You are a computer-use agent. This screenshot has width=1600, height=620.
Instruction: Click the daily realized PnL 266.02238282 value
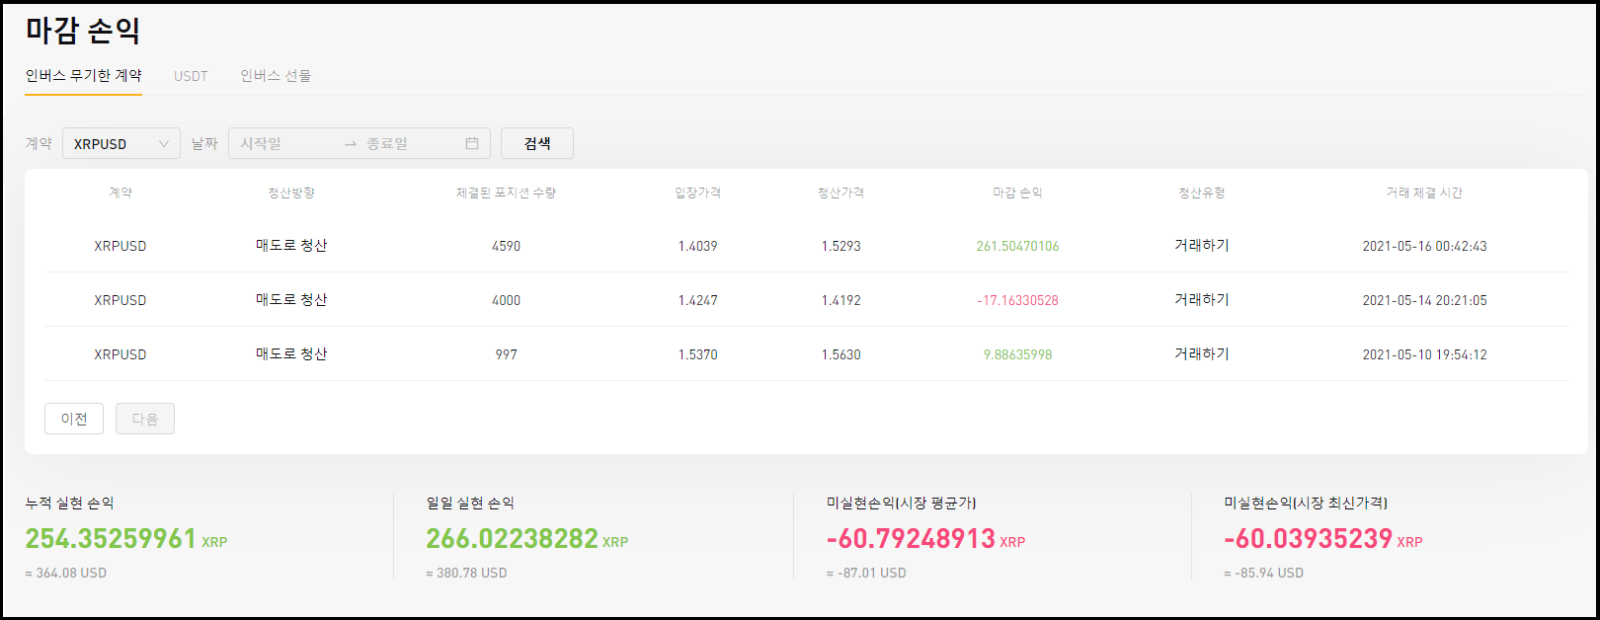(x=512, y=538)
